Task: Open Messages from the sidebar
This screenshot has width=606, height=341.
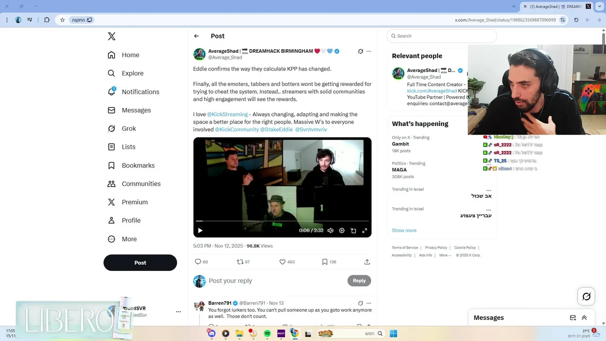Action: 129,110
